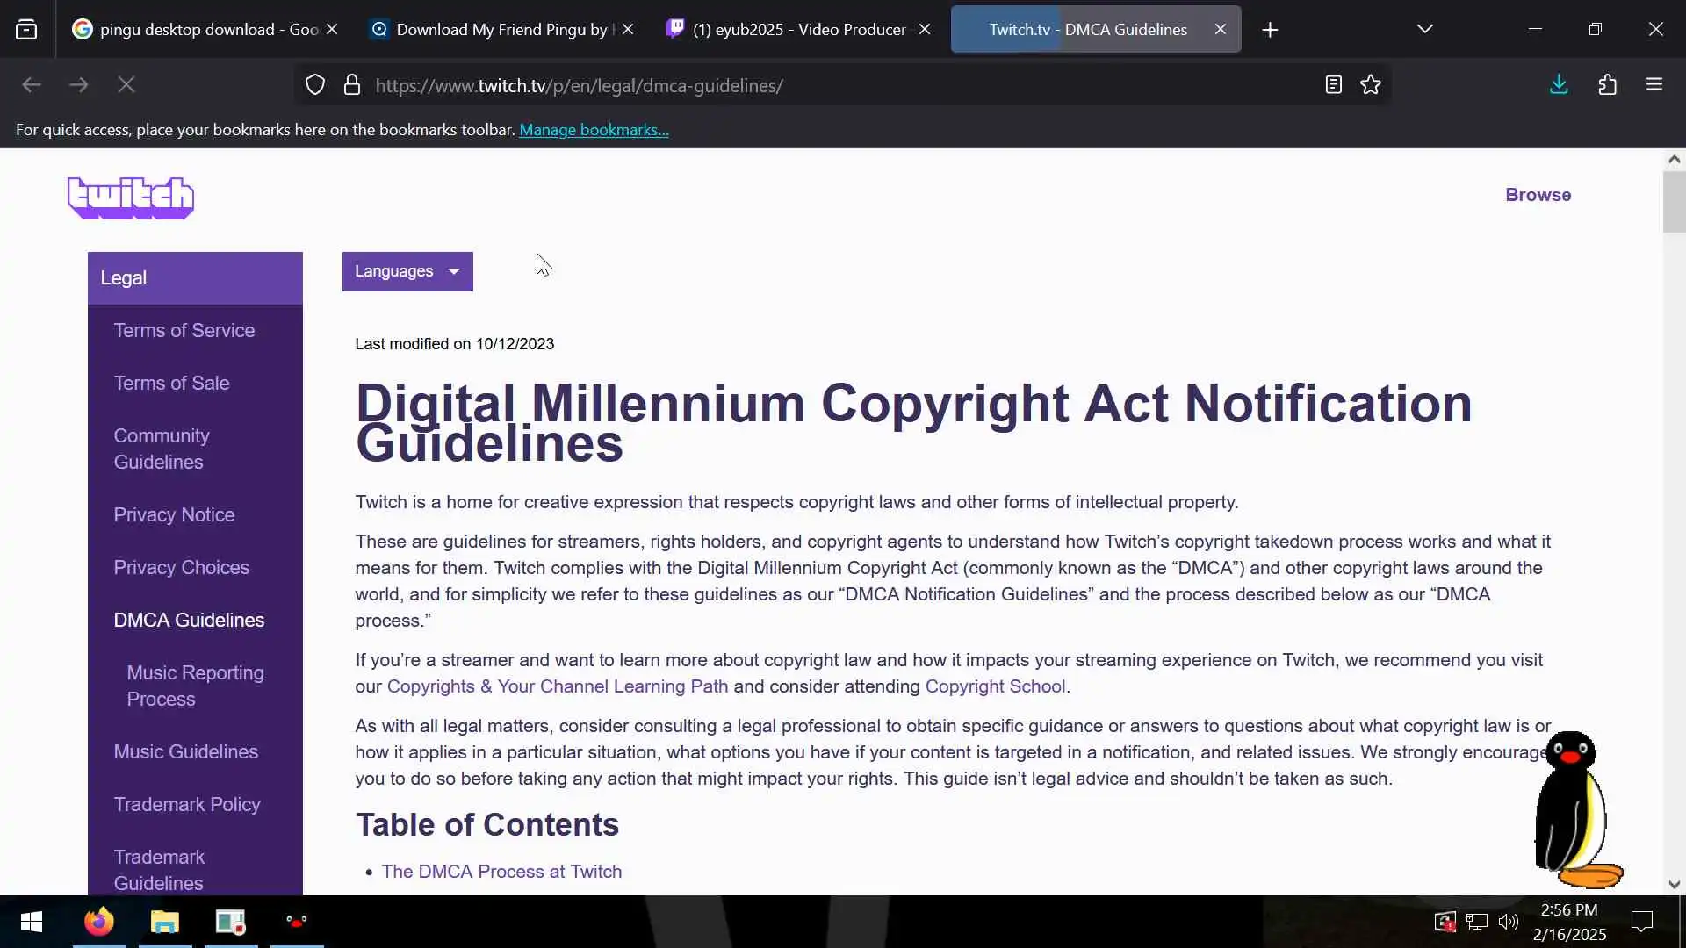Stop loading the page
Image resolution: width=1686 pixels, height=948 pixels.
[x=126, y=85]
